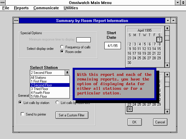This screenshot has width=186, height=139.
Task: Enable the Send to printer checkbox
Action: [x=23, y=114]
